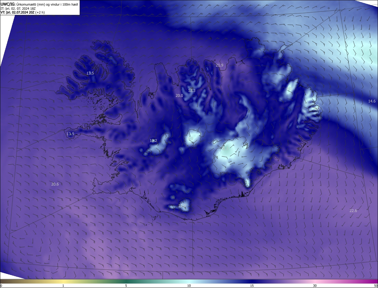Screen dimensions: 378x288
Task: Click the 0 tick label on the color scale
Action: tap(1, 286)
